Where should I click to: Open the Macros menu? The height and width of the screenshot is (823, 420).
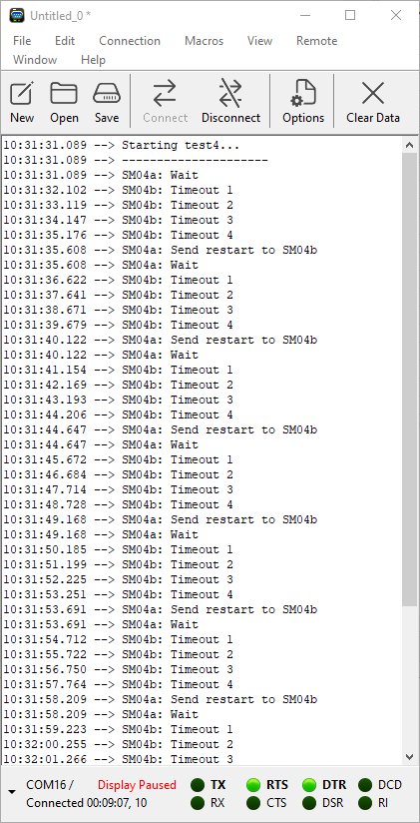204,41
